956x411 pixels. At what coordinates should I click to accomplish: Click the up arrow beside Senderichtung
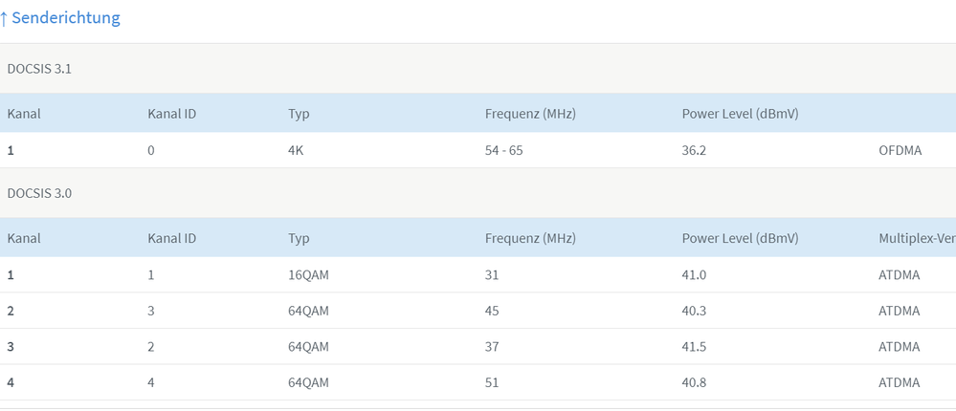[x=4, y=18]
